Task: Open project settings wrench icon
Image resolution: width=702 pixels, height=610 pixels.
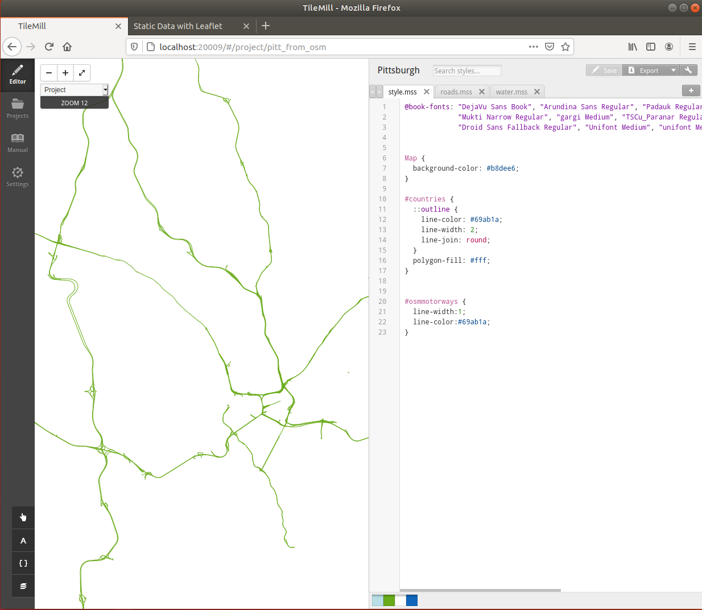Action: click(688, 70)
